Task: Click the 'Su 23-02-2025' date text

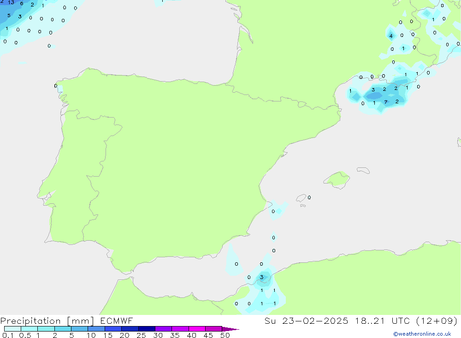Action: [306, 320]
